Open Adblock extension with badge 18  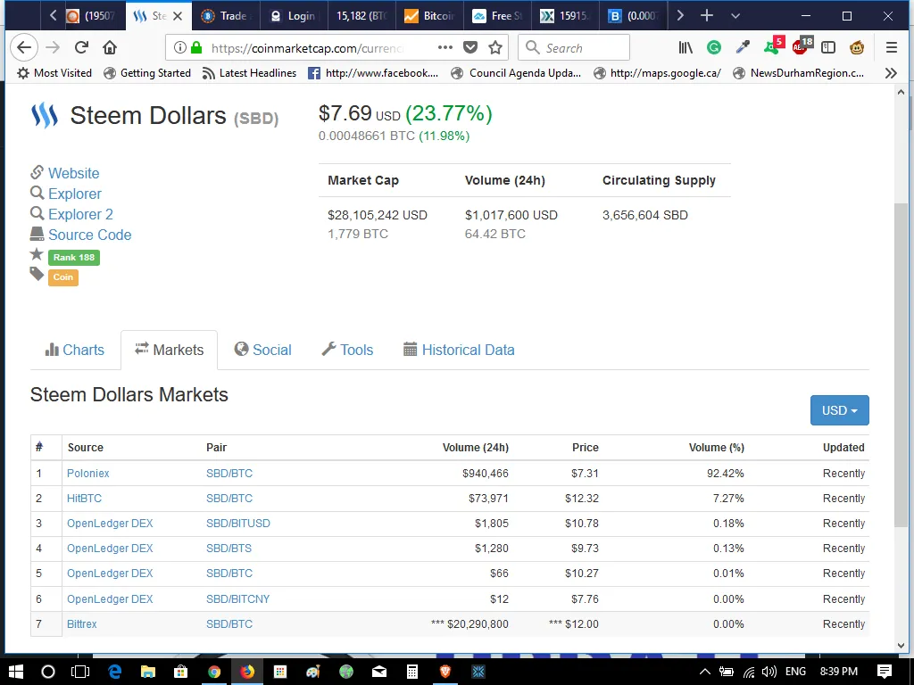802,46
